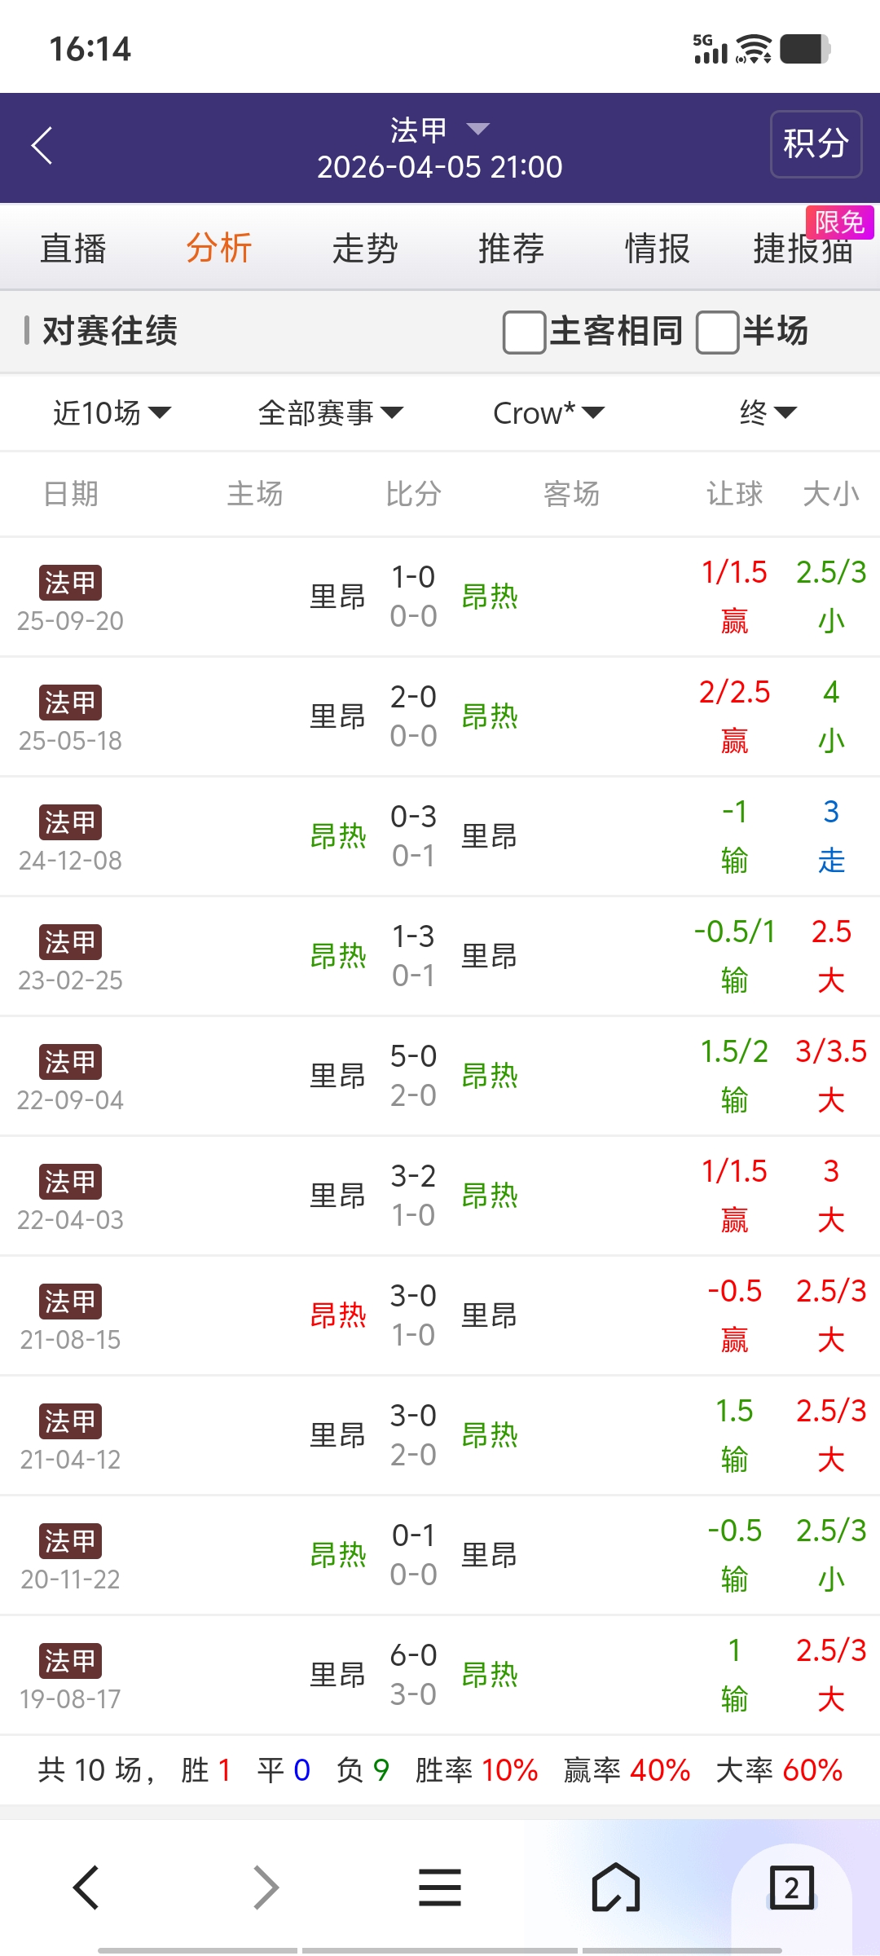
Task: Open the 终 dropdown selector
Action: point(768,413)
